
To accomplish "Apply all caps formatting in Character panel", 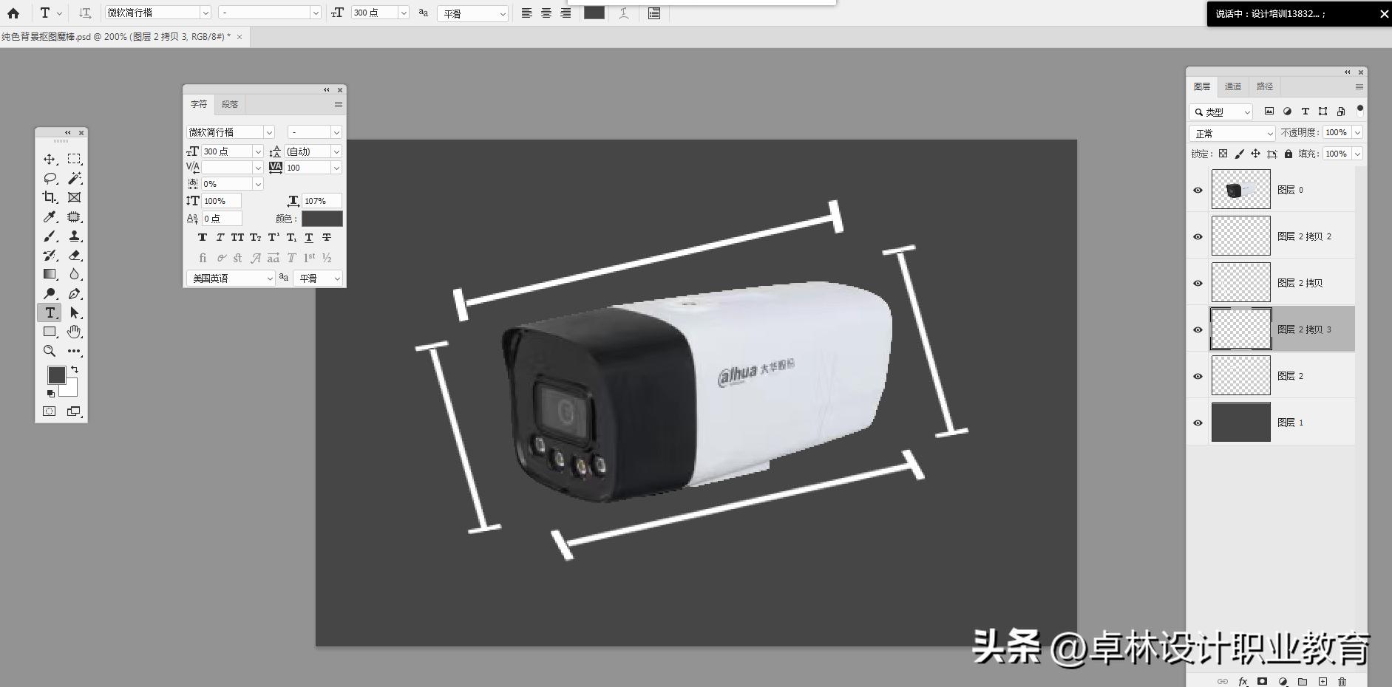I will (x=237, y=238).
